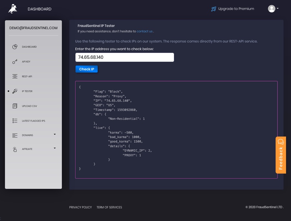Click the FraudSentinel horse logo

(x=13, y=9)
